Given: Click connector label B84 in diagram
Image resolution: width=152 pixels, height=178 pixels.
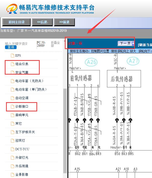Looking at the screenshot, I should click(92, 154).
